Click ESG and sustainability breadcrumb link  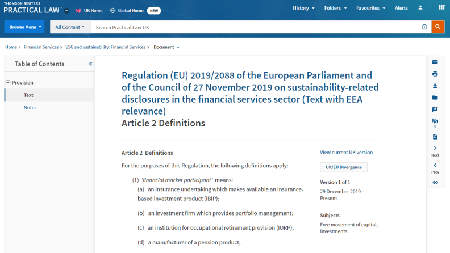click(105, 47)
